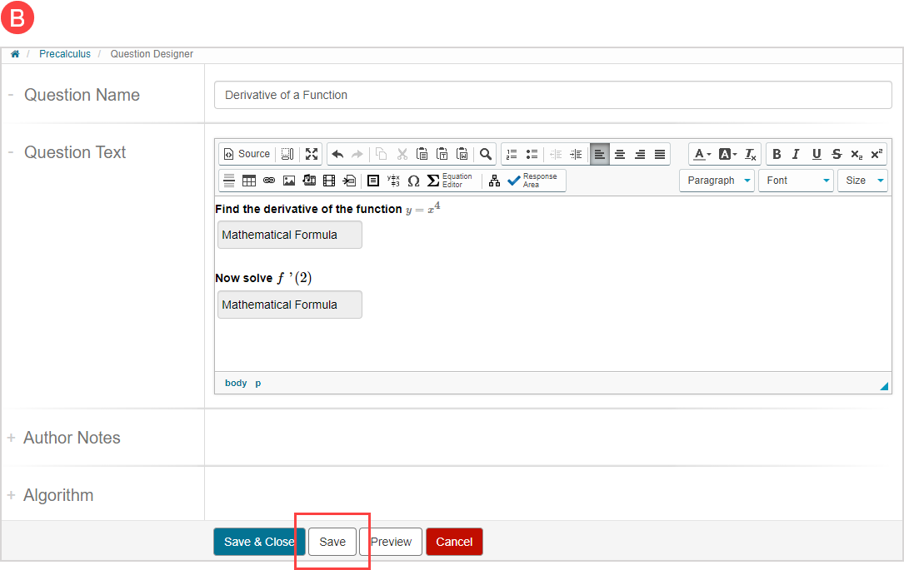Maximize the editor with fullscreen icon
904x570 pixels.
pos(312,154)
